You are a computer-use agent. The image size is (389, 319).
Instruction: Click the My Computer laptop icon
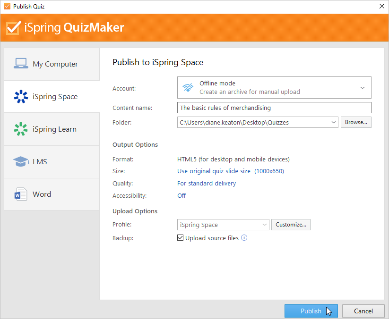coord(21,64)
